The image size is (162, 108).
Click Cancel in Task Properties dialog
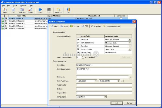coord(130,103)
